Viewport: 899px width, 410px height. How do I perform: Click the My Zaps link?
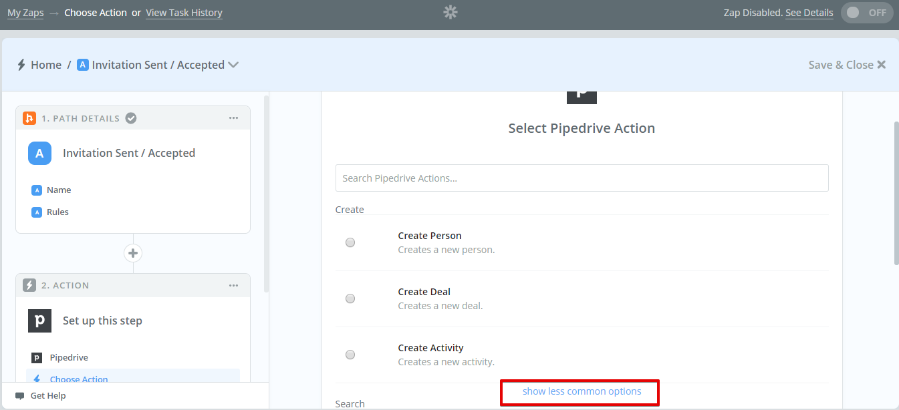click(x=25, y=13)
